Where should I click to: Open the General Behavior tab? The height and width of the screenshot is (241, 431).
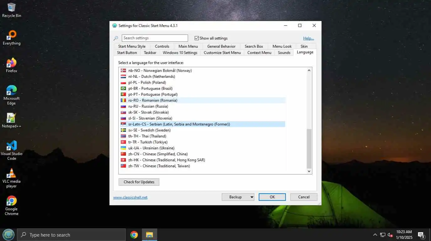coord(221,46)
